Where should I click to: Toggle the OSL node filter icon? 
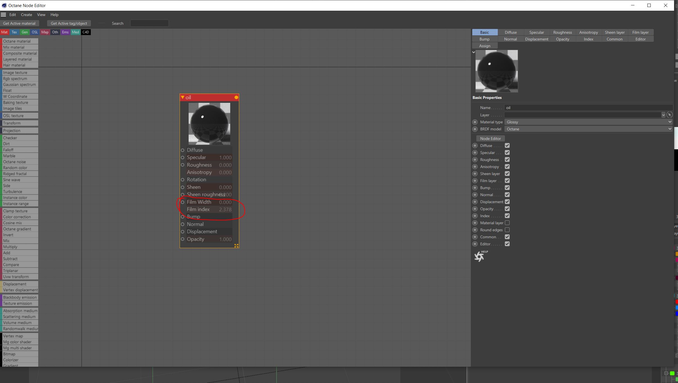pos(35,32)
